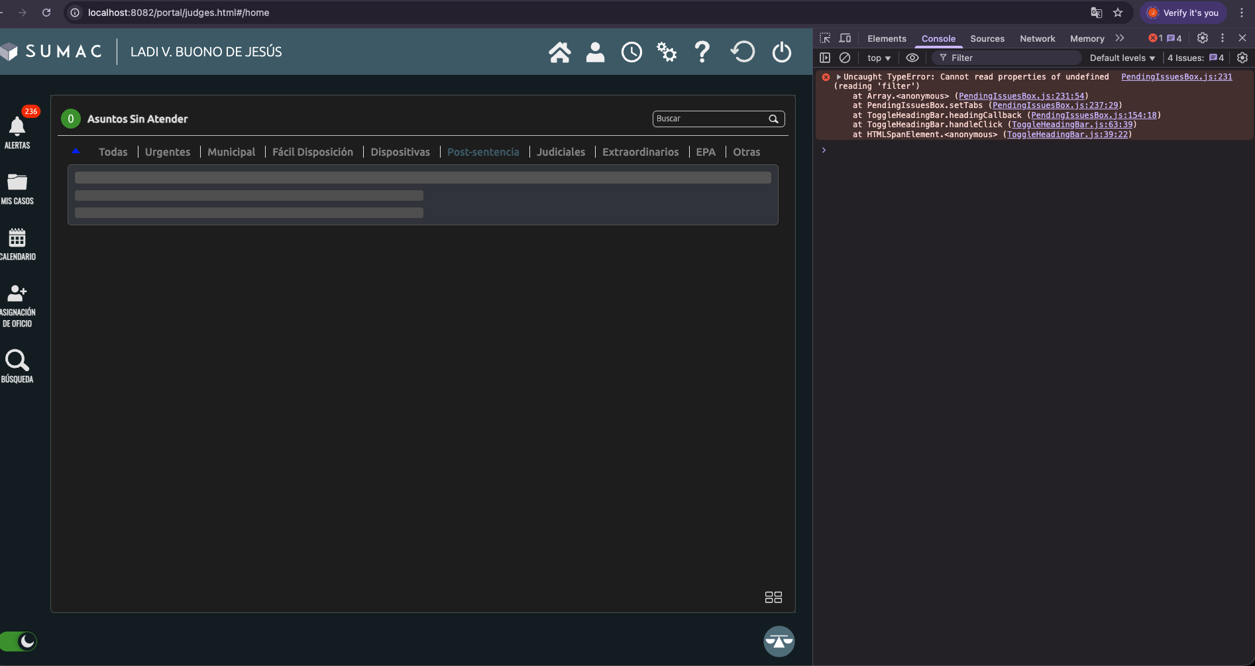The width and height of the screenshot is (1255, 666).
Task: Click the home icon in header
Action: 559,52
